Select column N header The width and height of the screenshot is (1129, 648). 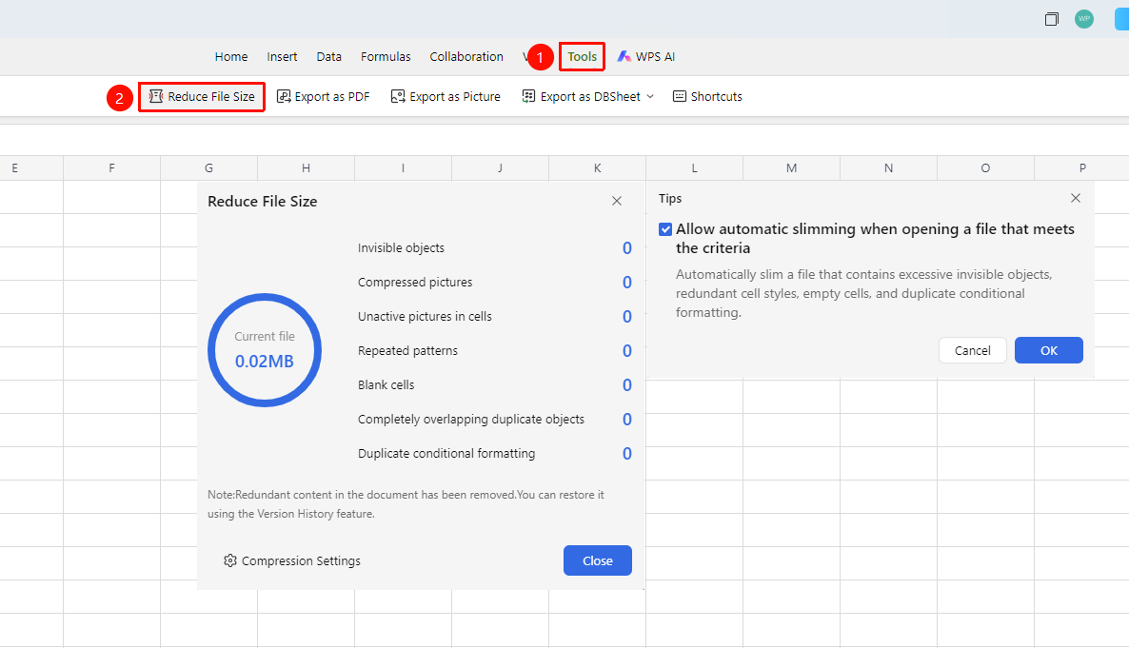click(888, 167)
